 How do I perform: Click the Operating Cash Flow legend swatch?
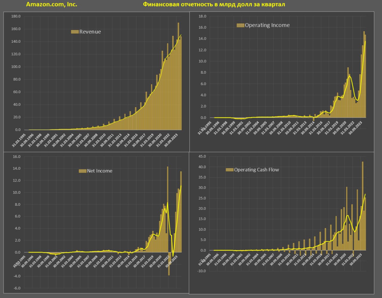pyautogui.click(x=229, y=170)
